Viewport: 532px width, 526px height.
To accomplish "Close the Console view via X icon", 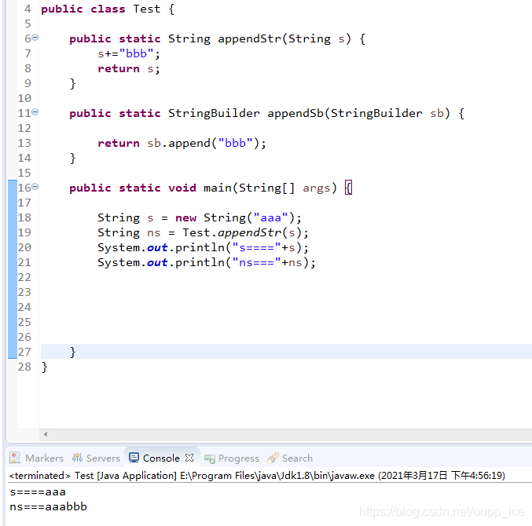I will 189,458.
